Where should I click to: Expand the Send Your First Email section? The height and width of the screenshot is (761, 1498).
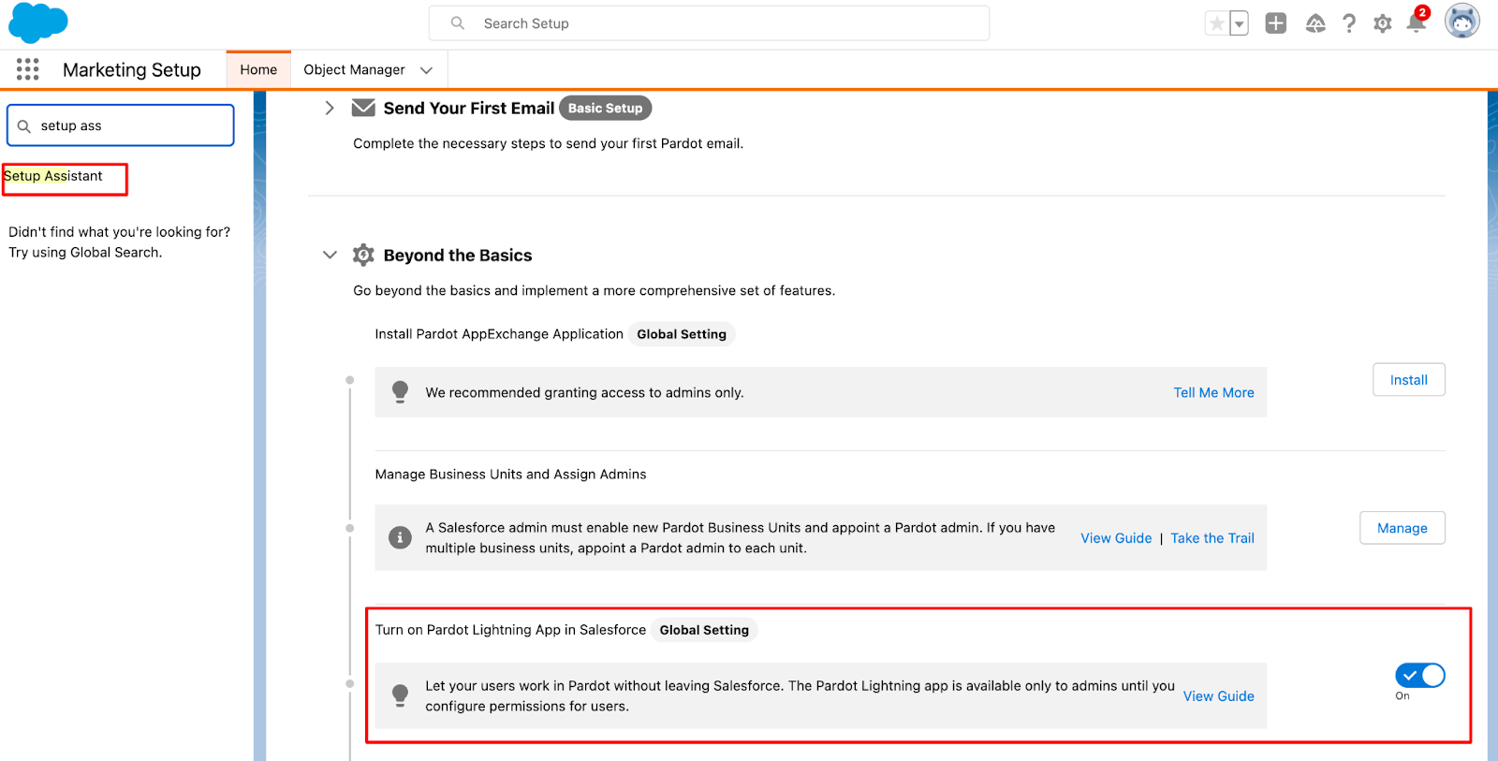330,108
